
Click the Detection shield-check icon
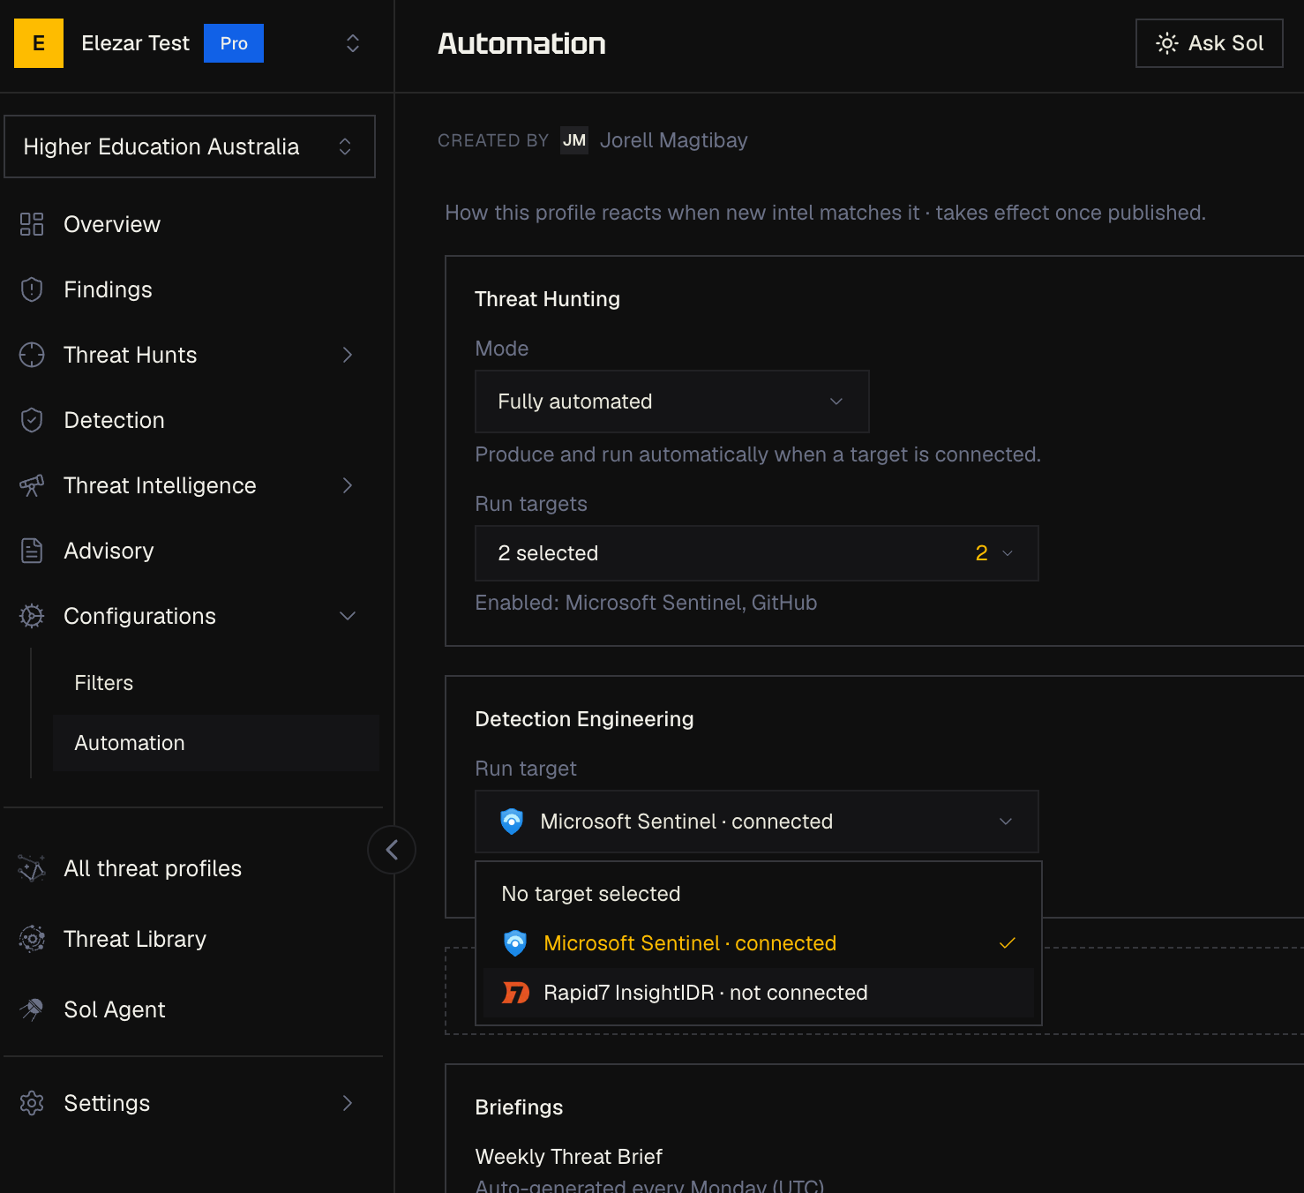tap(32, 420)
